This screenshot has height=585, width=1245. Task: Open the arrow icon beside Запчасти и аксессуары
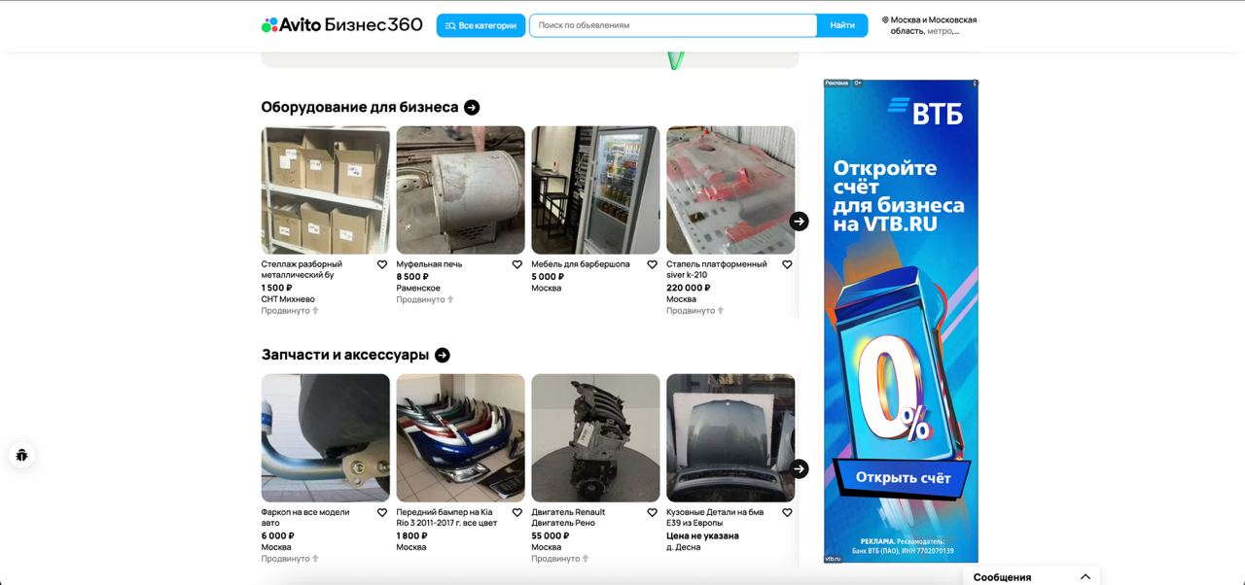coord(443,356)
